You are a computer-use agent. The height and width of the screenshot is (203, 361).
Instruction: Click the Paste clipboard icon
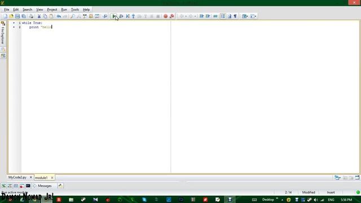51,16
